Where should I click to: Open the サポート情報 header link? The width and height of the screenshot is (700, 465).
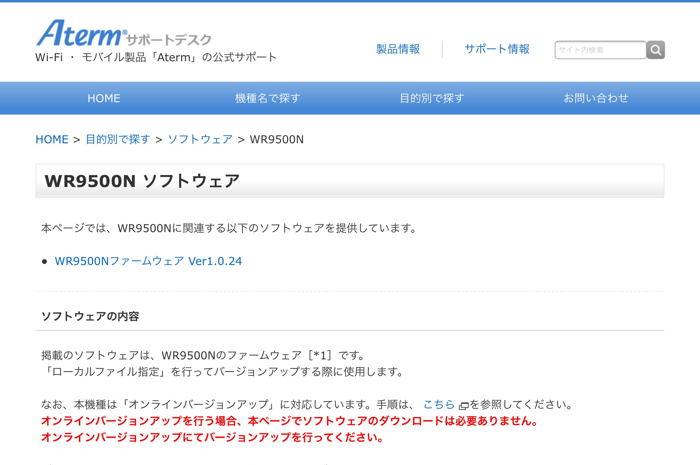pos(497,49)
